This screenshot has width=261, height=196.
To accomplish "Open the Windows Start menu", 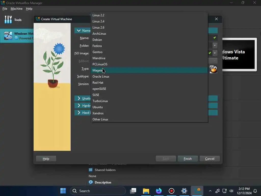I will pyautogui.click(x=63, y=191).
